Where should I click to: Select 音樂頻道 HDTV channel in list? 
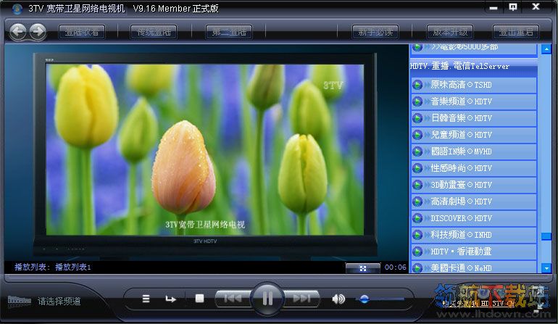pyautogui.click(x=461, y=101)
